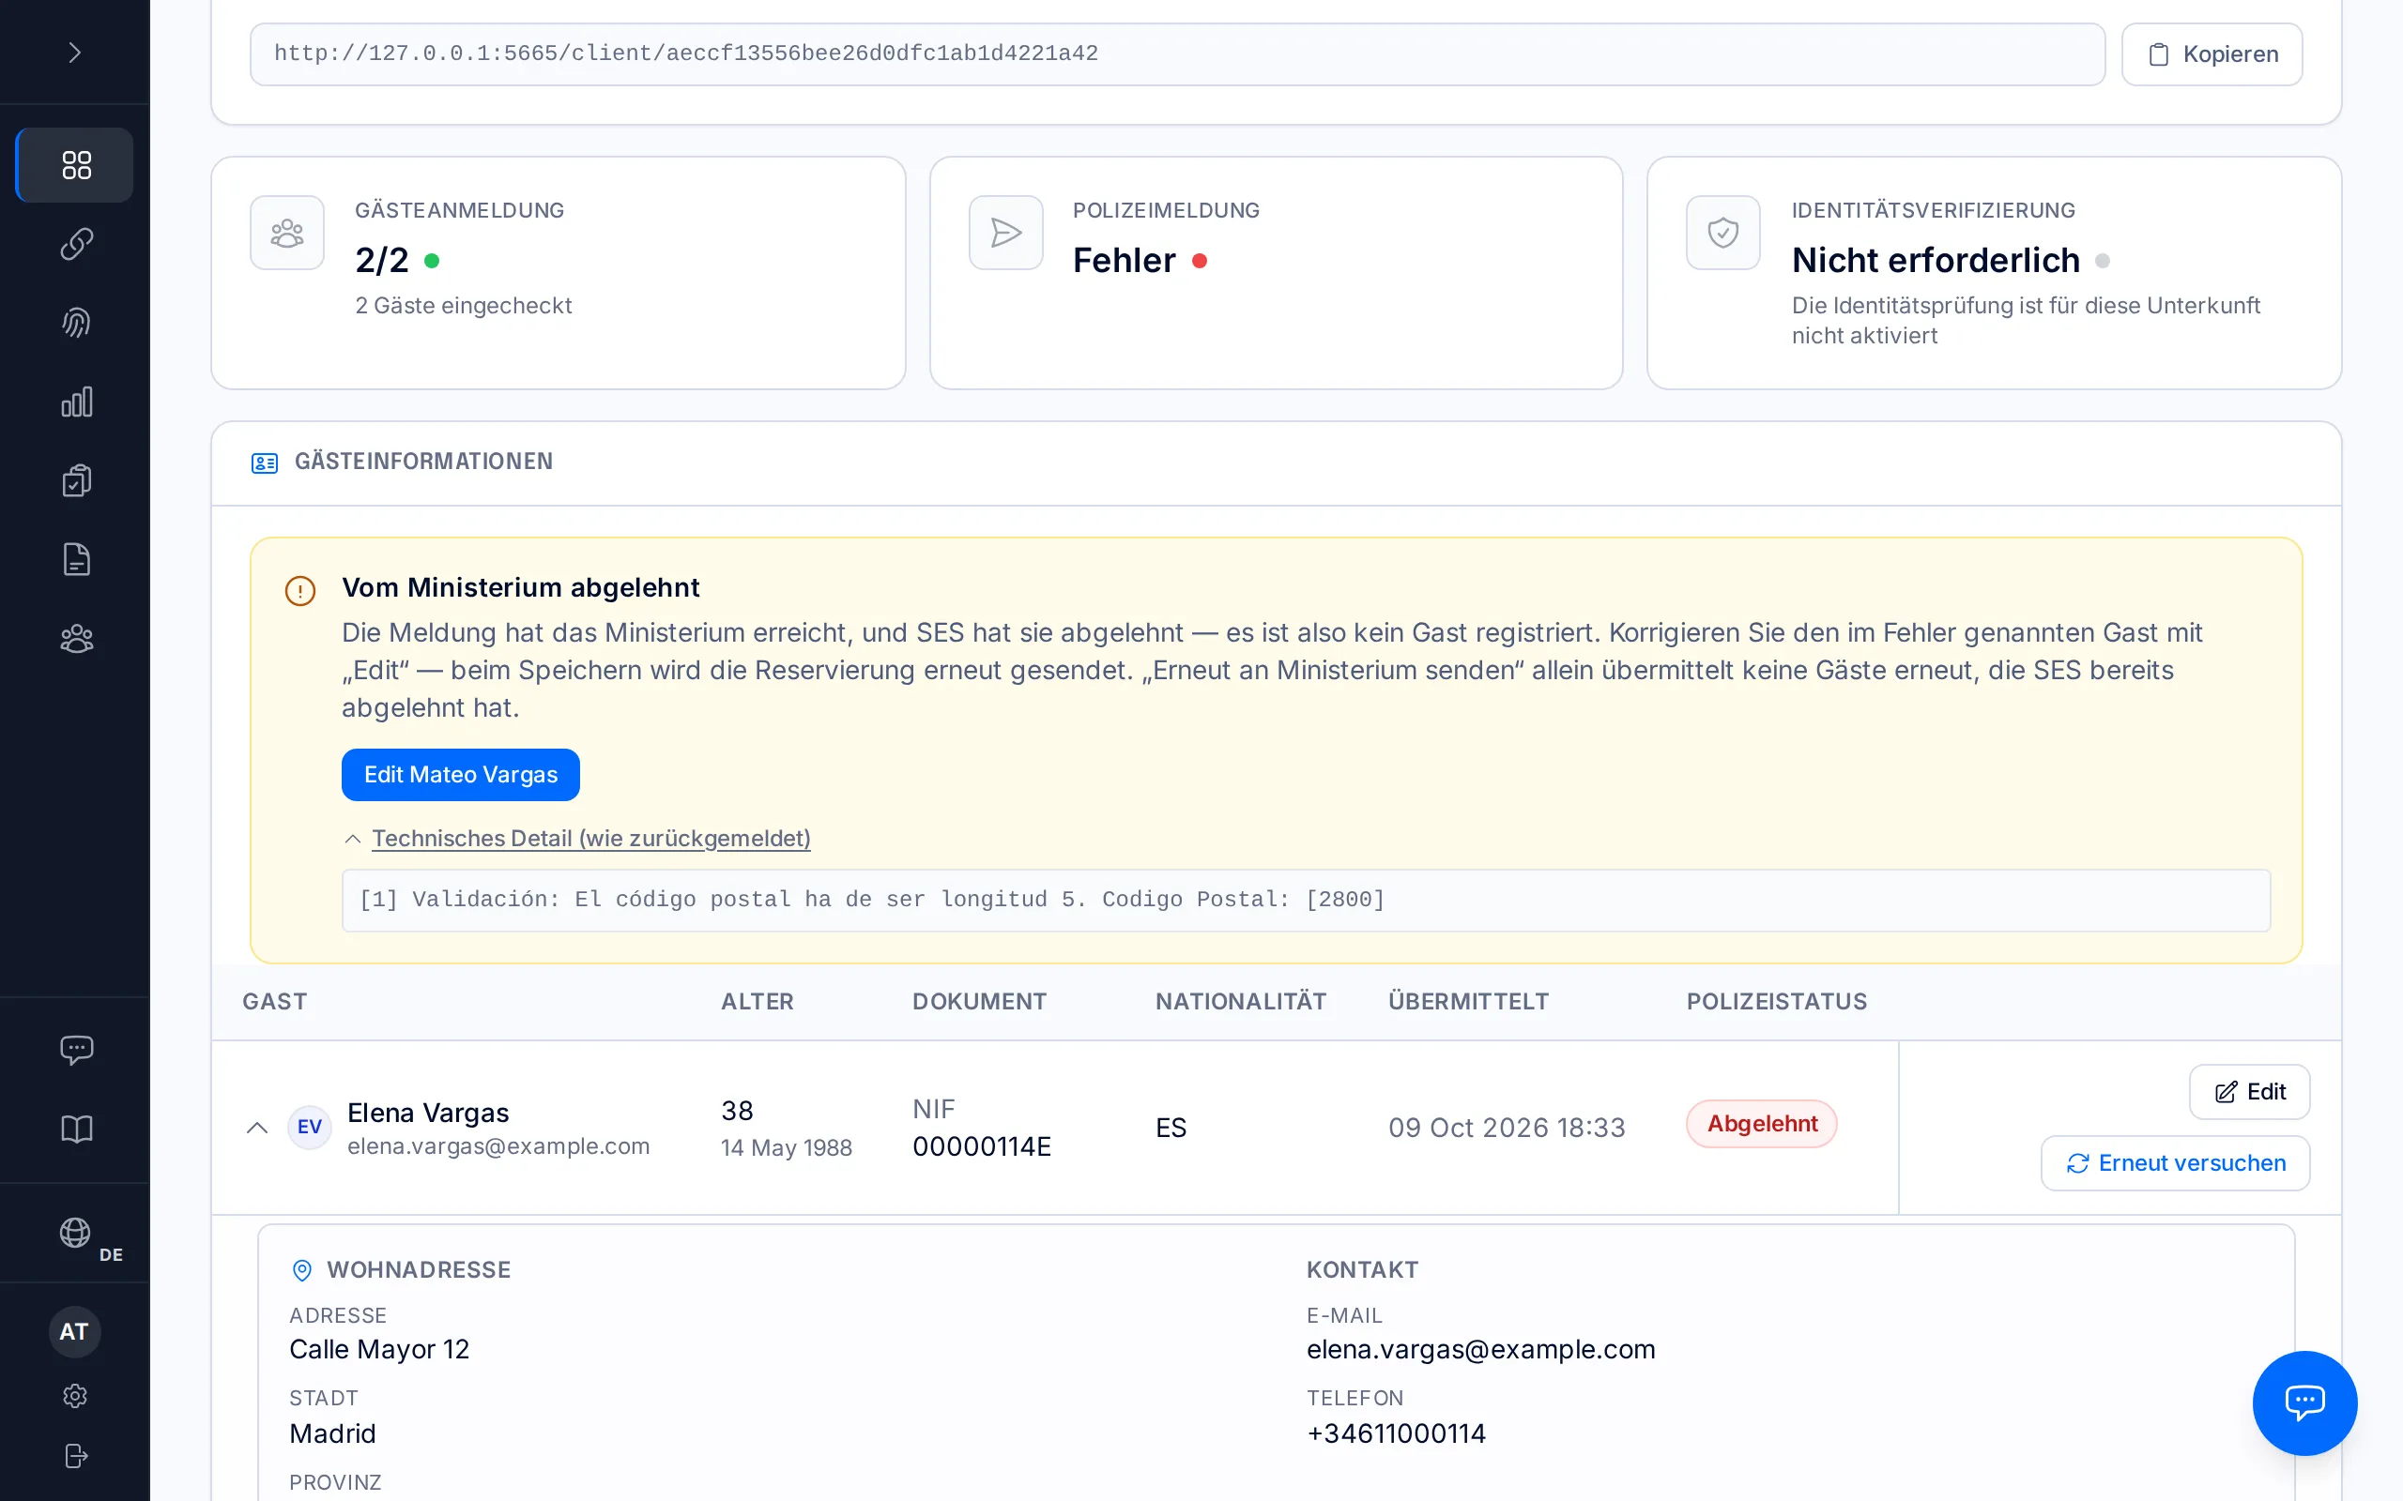Open the dashboard grid icon in sidebar
2403x1501 pixels.
click(x=75, y=165)
